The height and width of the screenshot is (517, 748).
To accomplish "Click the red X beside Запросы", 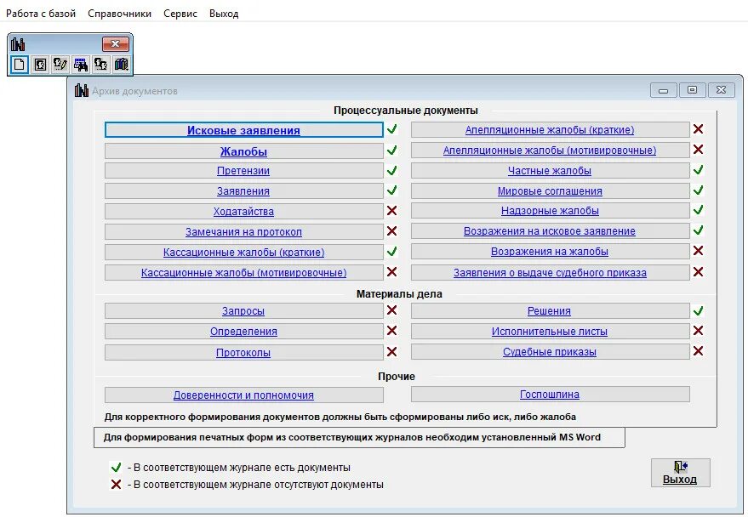I will coord(392,310).
